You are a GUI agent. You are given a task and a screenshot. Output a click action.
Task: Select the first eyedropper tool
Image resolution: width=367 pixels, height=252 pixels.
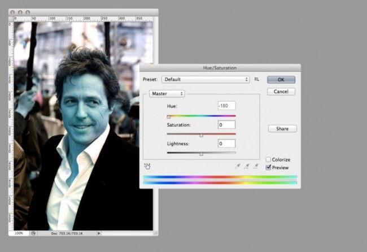tap(237, 166)
